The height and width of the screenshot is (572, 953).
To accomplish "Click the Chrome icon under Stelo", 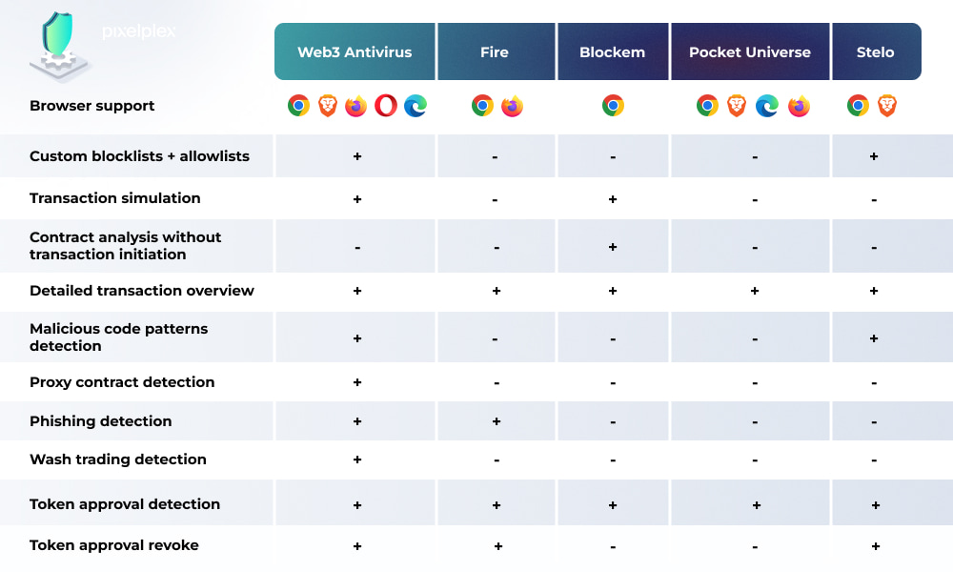I will pos(859,106).
